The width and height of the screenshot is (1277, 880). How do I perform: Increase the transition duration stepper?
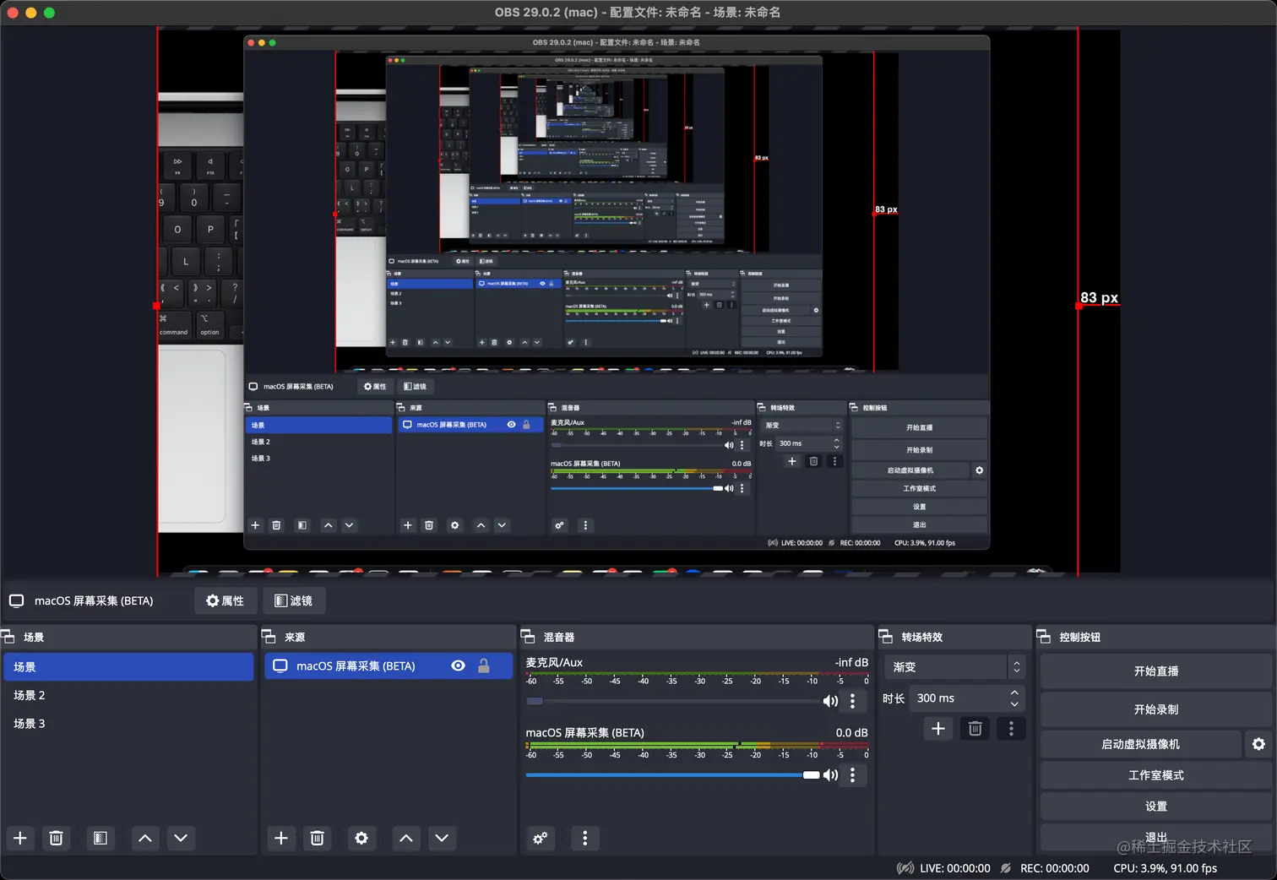pos(1014,693)
